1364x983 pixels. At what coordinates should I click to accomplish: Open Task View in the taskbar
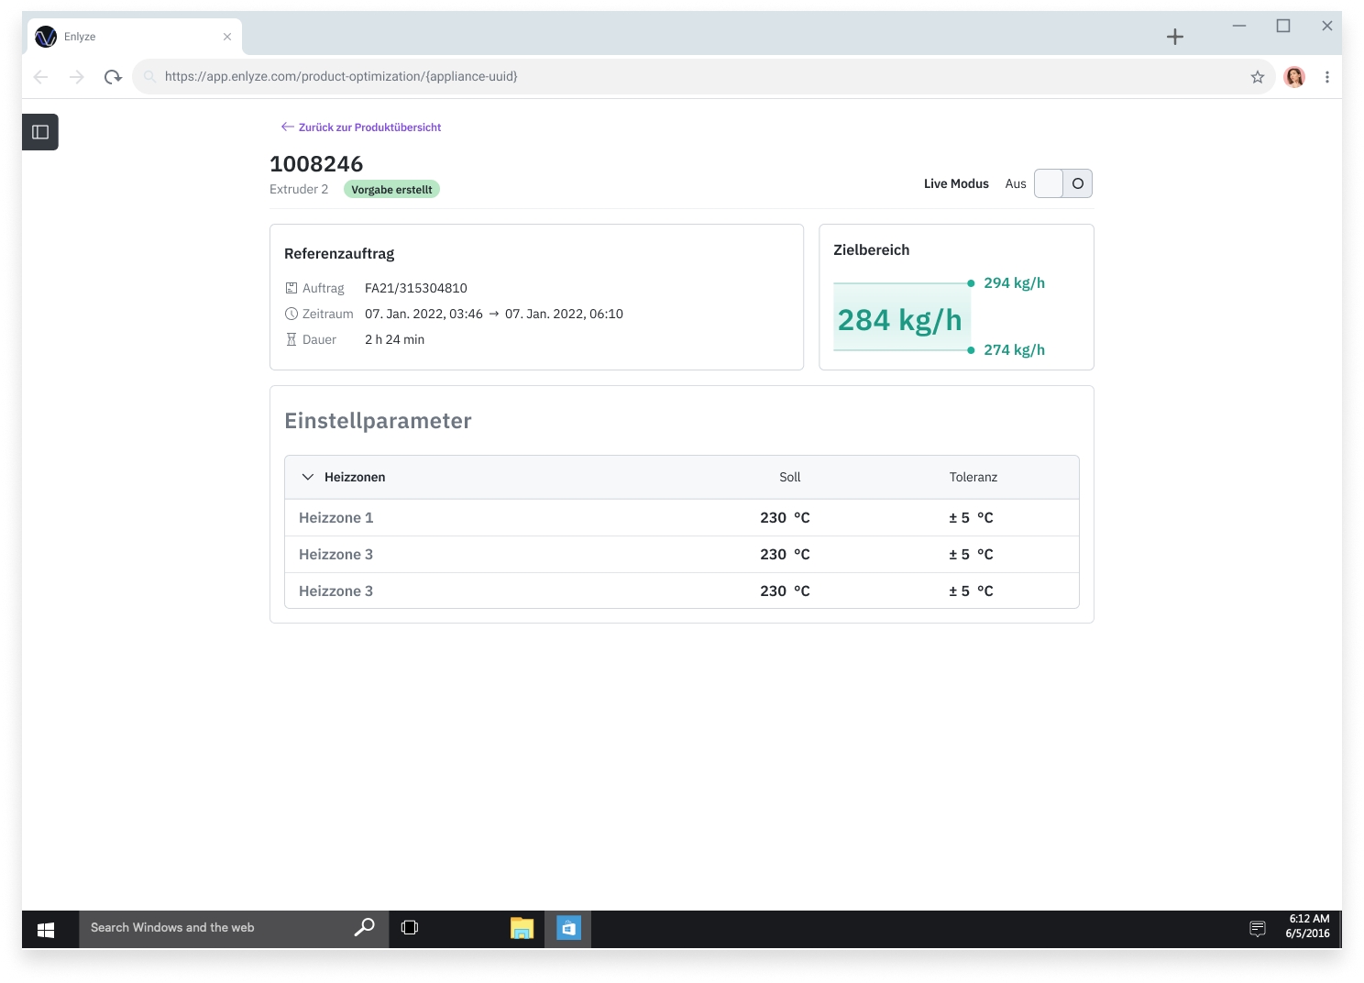tap(410, 928)
